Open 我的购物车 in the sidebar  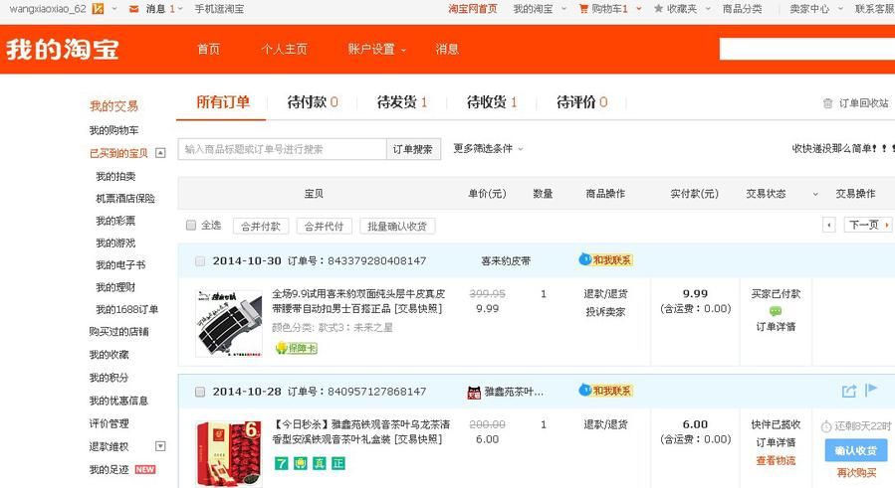point(113,130)
